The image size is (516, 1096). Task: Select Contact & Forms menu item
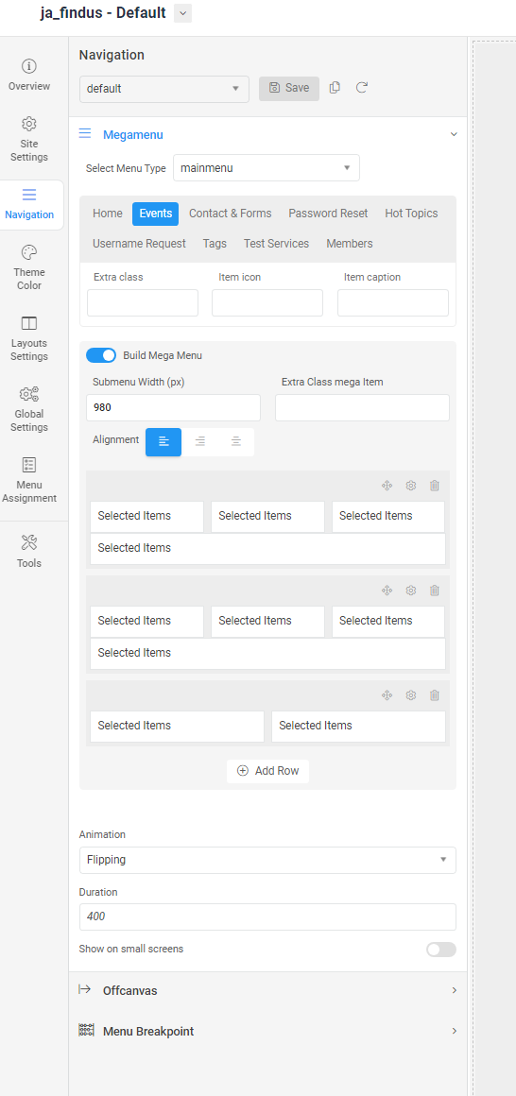tap(230, 214)
